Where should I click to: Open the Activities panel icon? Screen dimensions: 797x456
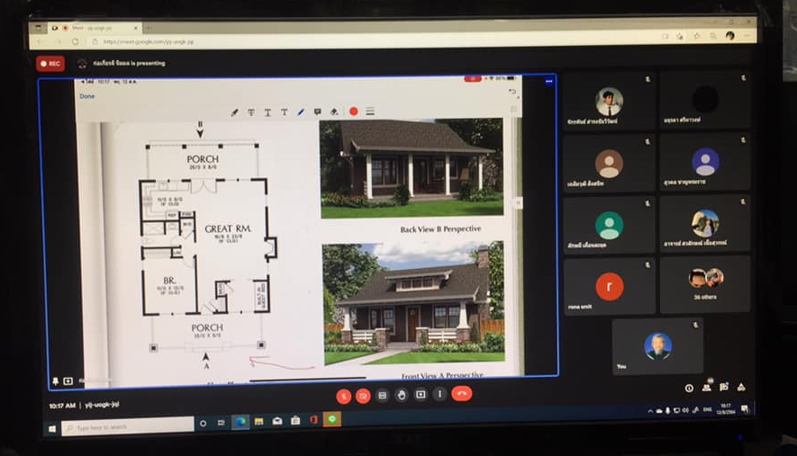(741, 387)
